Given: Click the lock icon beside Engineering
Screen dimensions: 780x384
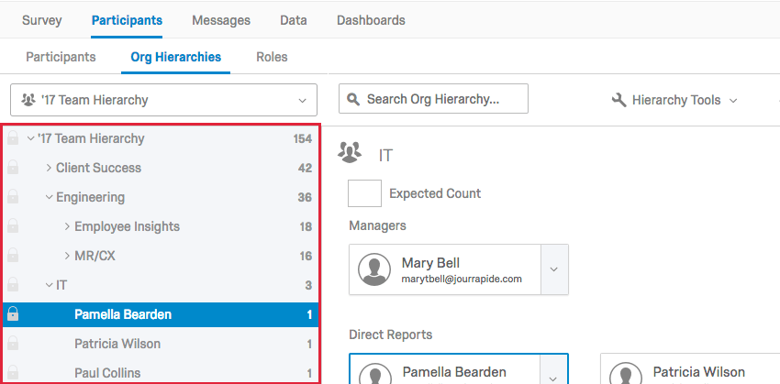Looking at the screenshot, I should pyautogui.click(x=13, y=197).
